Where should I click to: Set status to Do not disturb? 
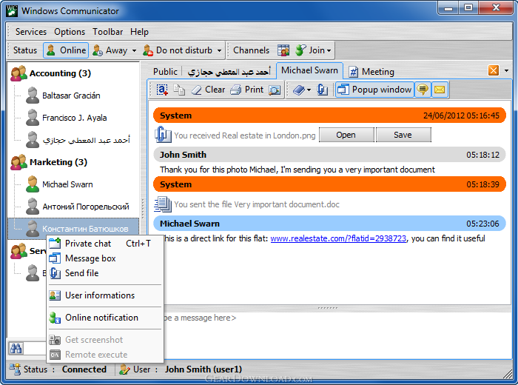[x=178, y=50]
